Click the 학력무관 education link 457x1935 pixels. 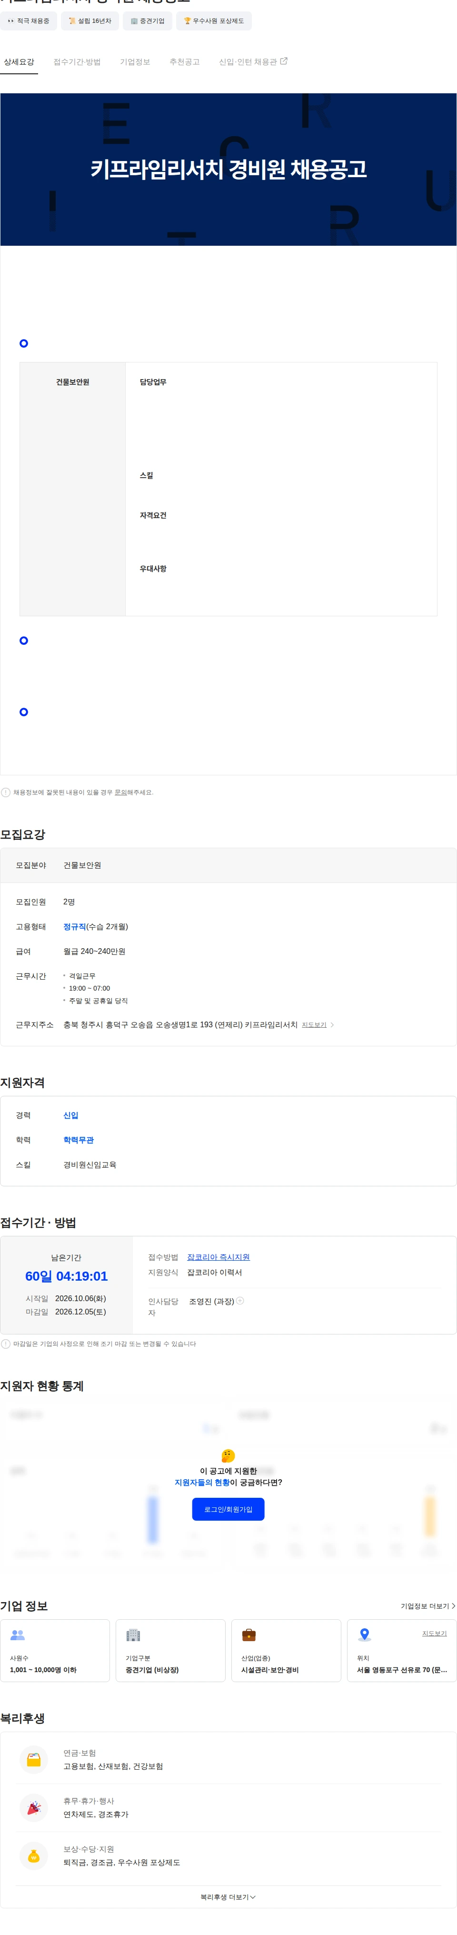pyautogui.click(x=78, y=1140)
